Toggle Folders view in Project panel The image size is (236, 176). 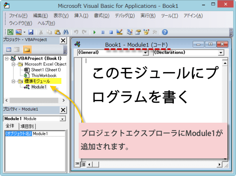27,49
